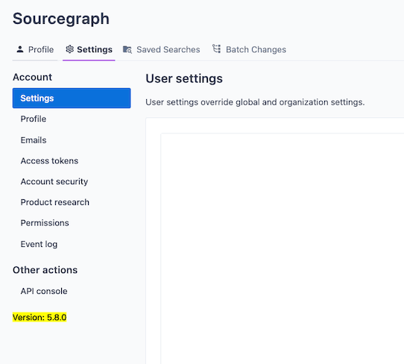
Task: Go to Access tokens
Action: click(49, 161)
